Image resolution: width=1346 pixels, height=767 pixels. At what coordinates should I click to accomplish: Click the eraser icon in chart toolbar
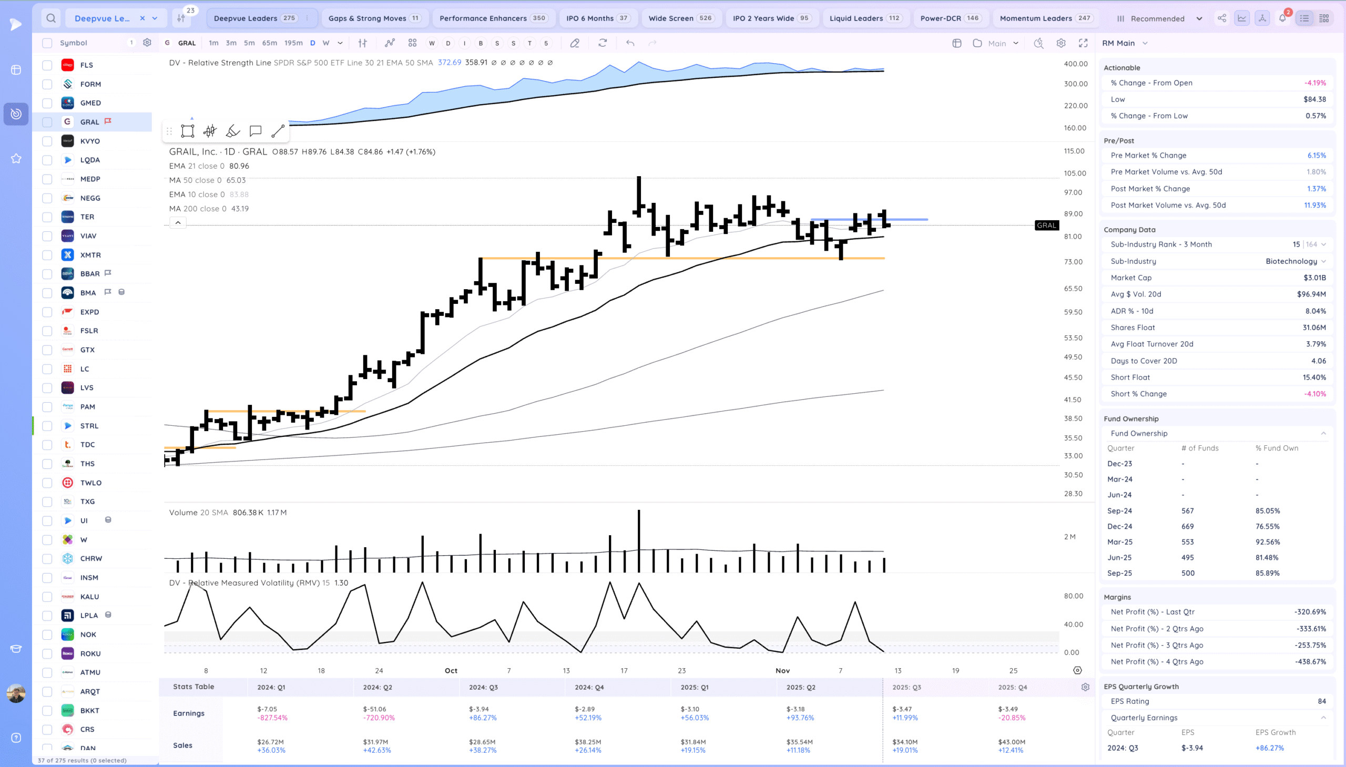point(575,43)
